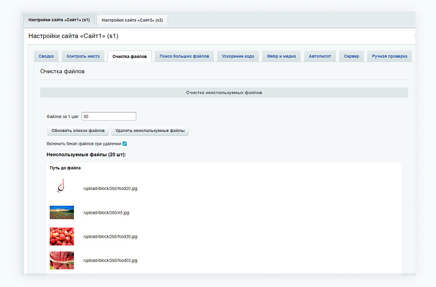Open the Webp и медиа tab
Viewport: 436px width, 287px height.
(x=281, y=56)
